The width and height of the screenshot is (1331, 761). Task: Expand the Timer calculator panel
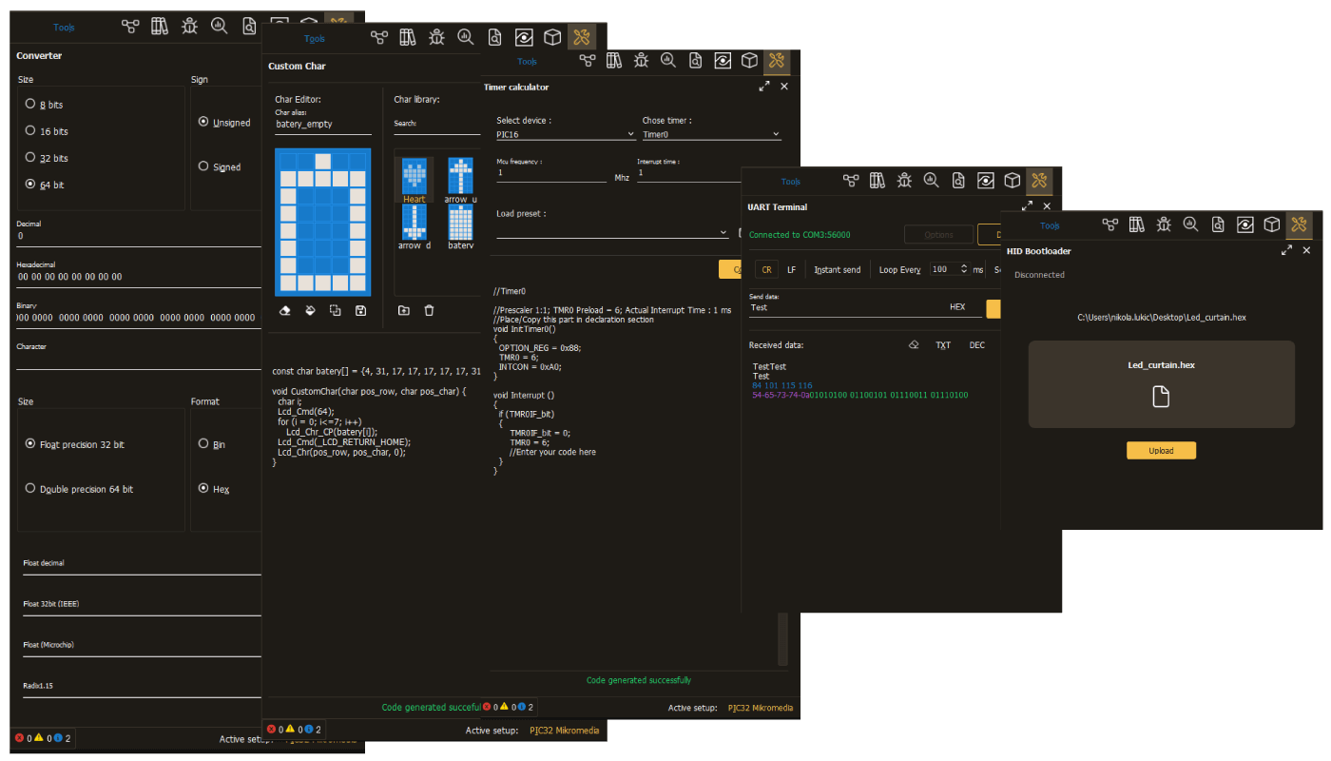764,87
